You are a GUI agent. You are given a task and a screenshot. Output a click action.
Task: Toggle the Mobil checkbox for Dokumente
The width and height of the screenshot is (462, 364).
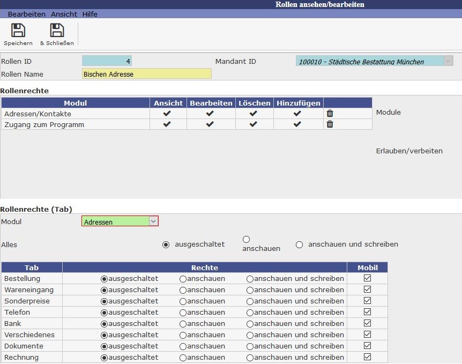click(367, 346)
